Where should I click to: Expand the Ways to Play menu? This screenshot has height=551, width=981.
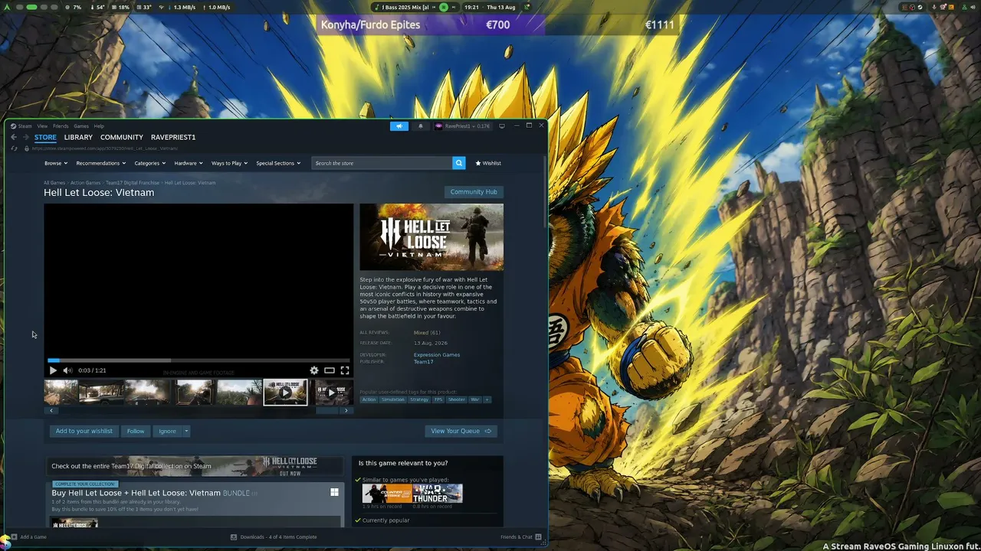point(230,163)
